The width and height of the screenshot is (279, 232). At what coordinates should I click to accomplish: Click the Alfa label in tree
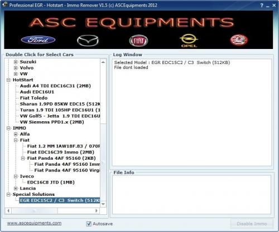[25, 134]
